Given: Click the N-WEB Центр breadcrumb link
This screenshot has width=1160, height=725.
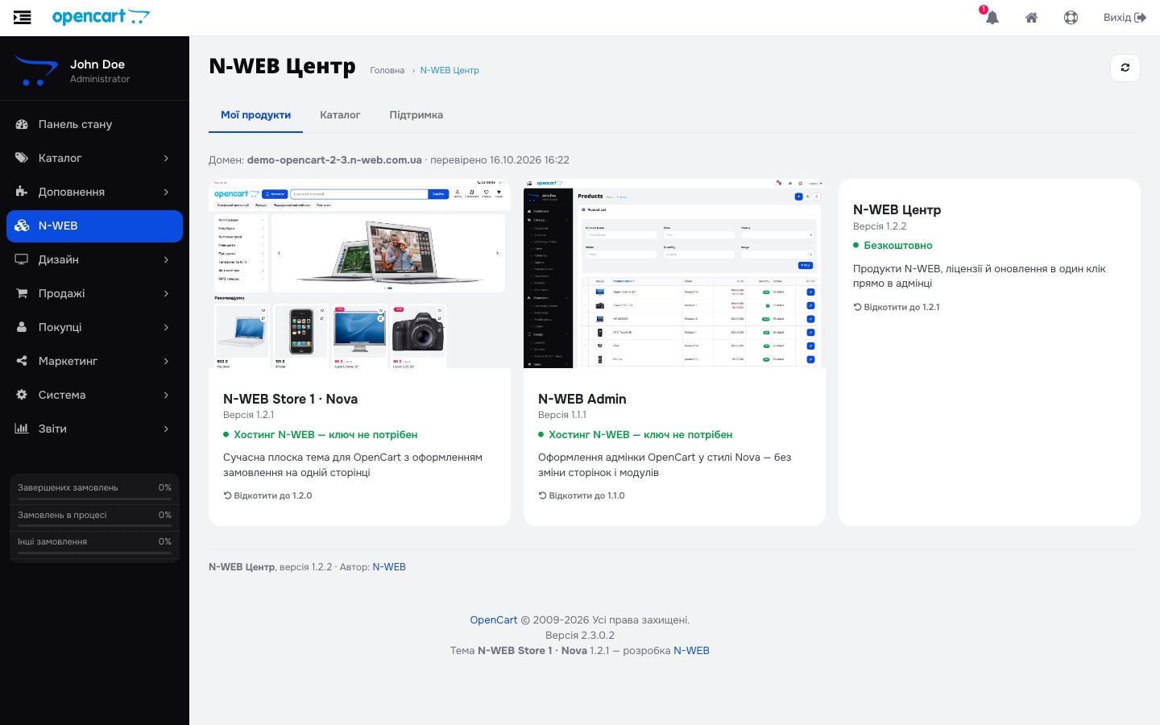Looking at the screenshot, I should (x=449, y=70).
